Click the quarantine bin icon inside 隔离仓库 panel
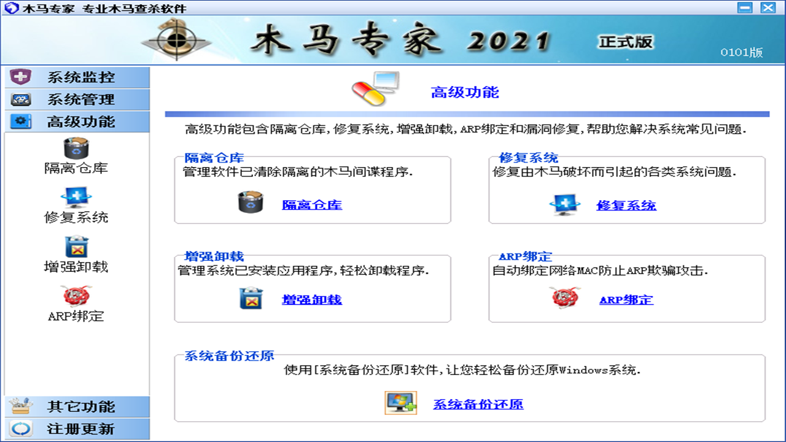Viewport: 786px width, 442px height. [x=251, y=204]
